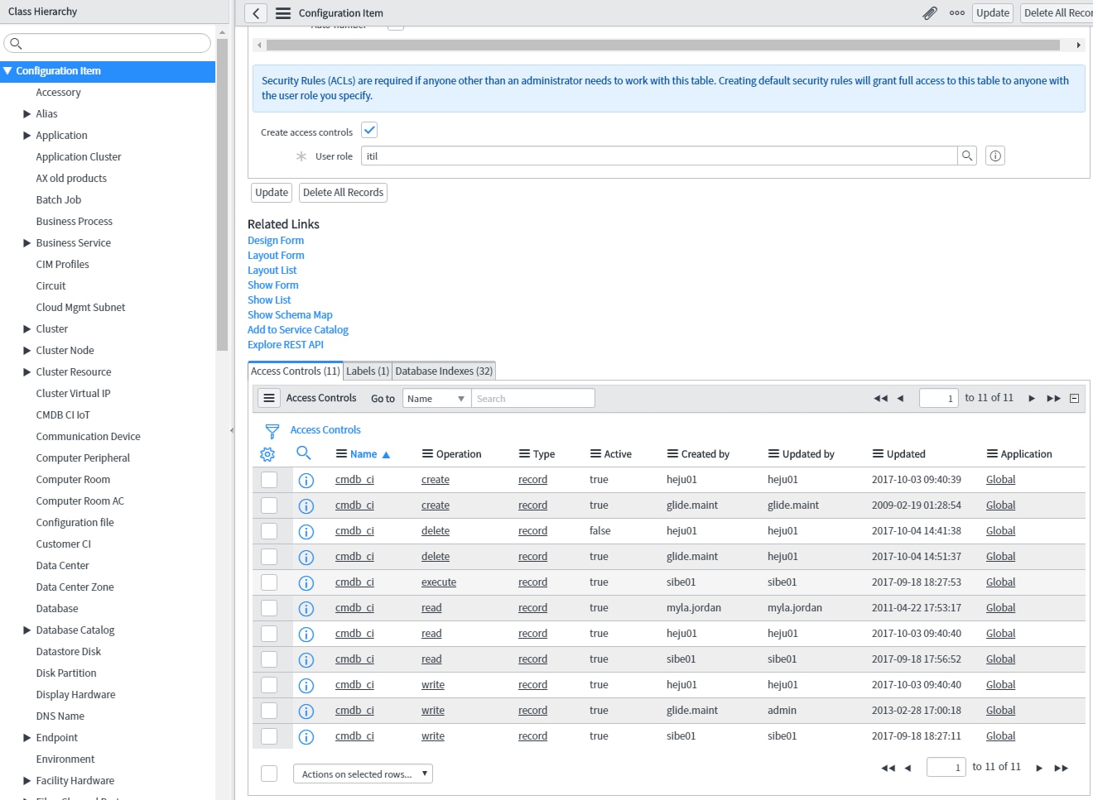Preview the cmdb_ci create record by heju01

pyautogui.click(x=306, y=480)
